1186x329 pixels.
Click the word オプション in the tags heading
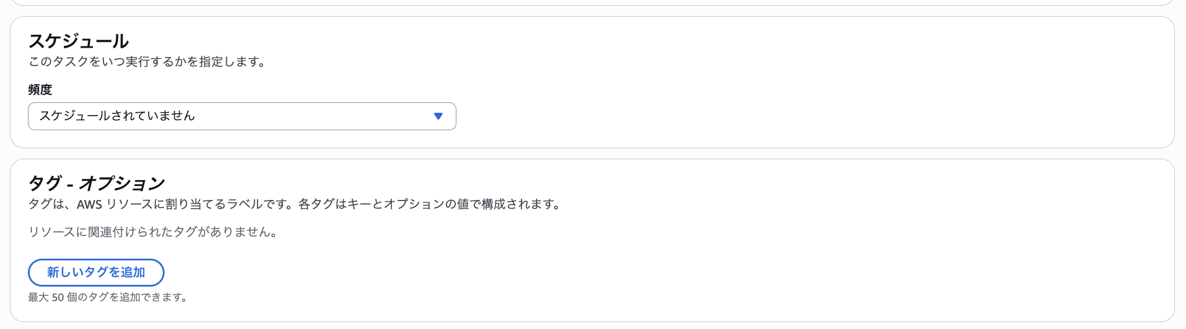tap(122, 184)
